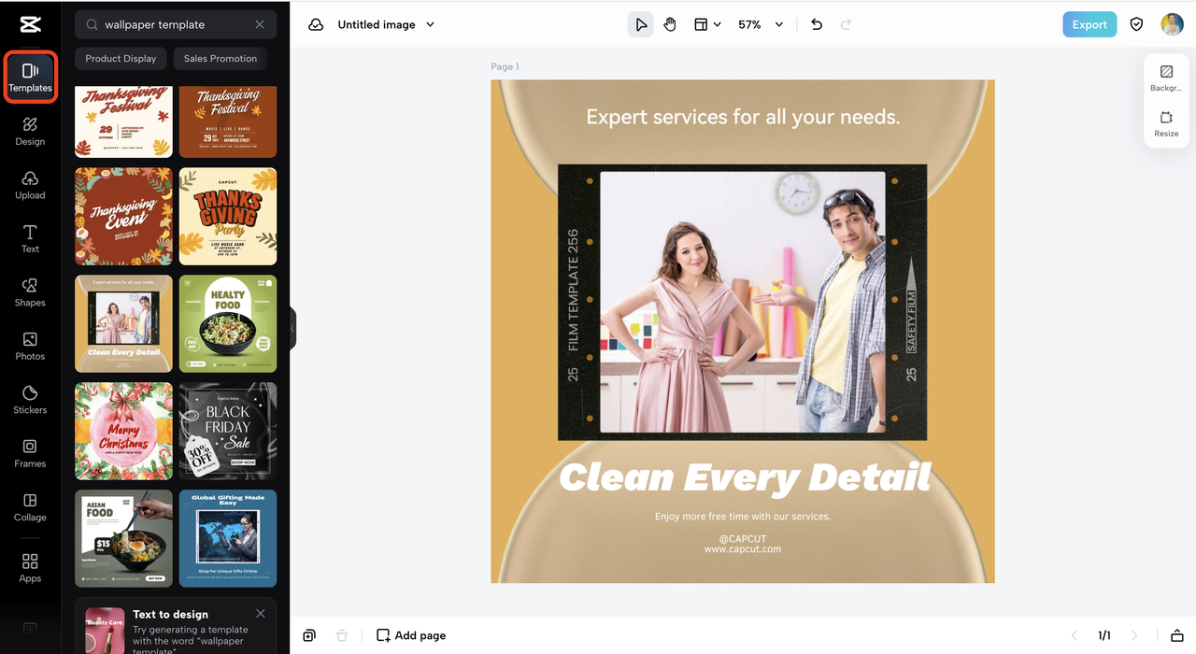Collapse the side panel handle

tap(292, 328)
